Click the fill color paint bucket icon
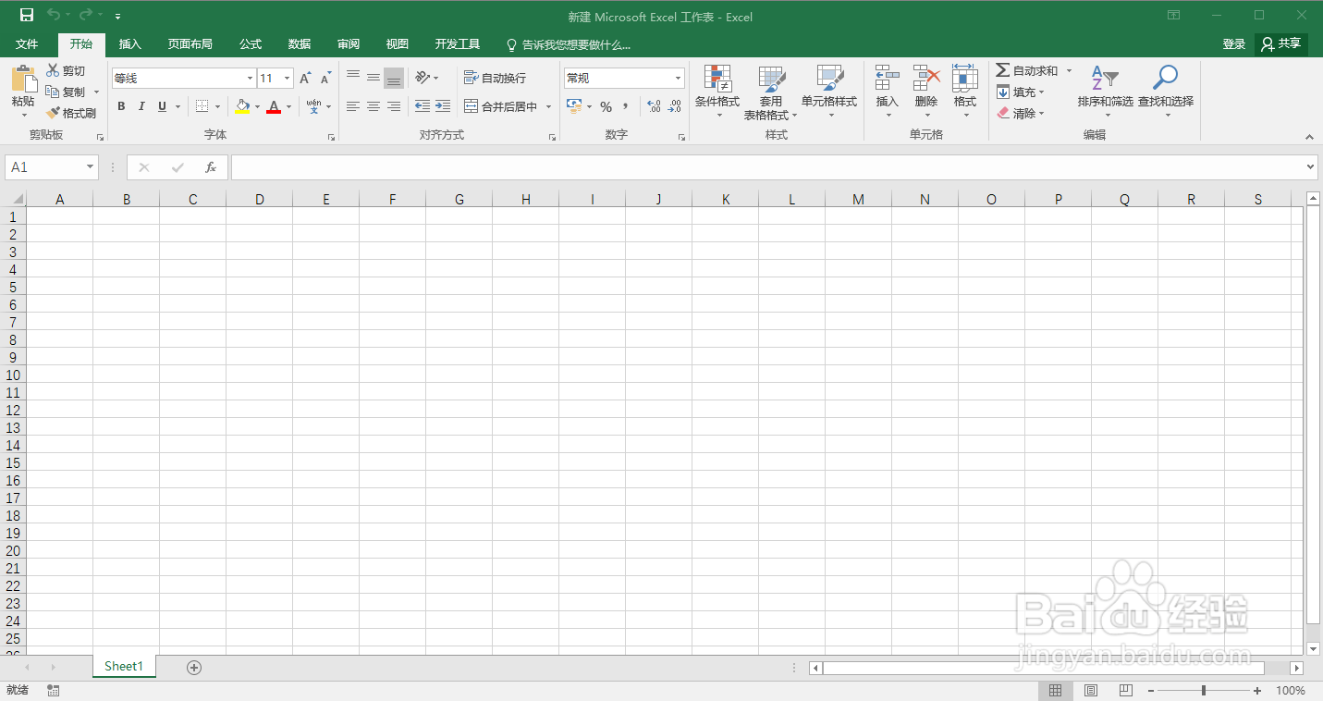Screen dimensions: 1323x701 click(x=242, y=106)
